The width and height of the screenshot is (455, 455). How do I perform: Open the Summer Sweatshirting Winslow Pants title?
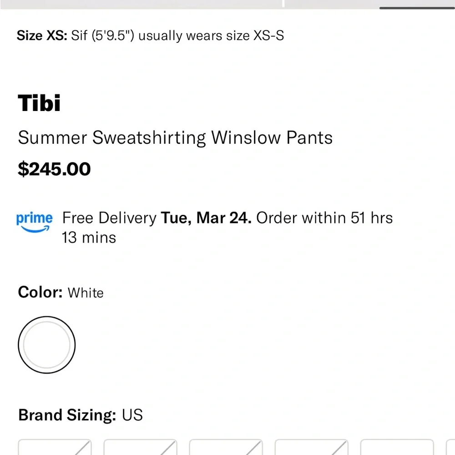[x=175, y=137]
